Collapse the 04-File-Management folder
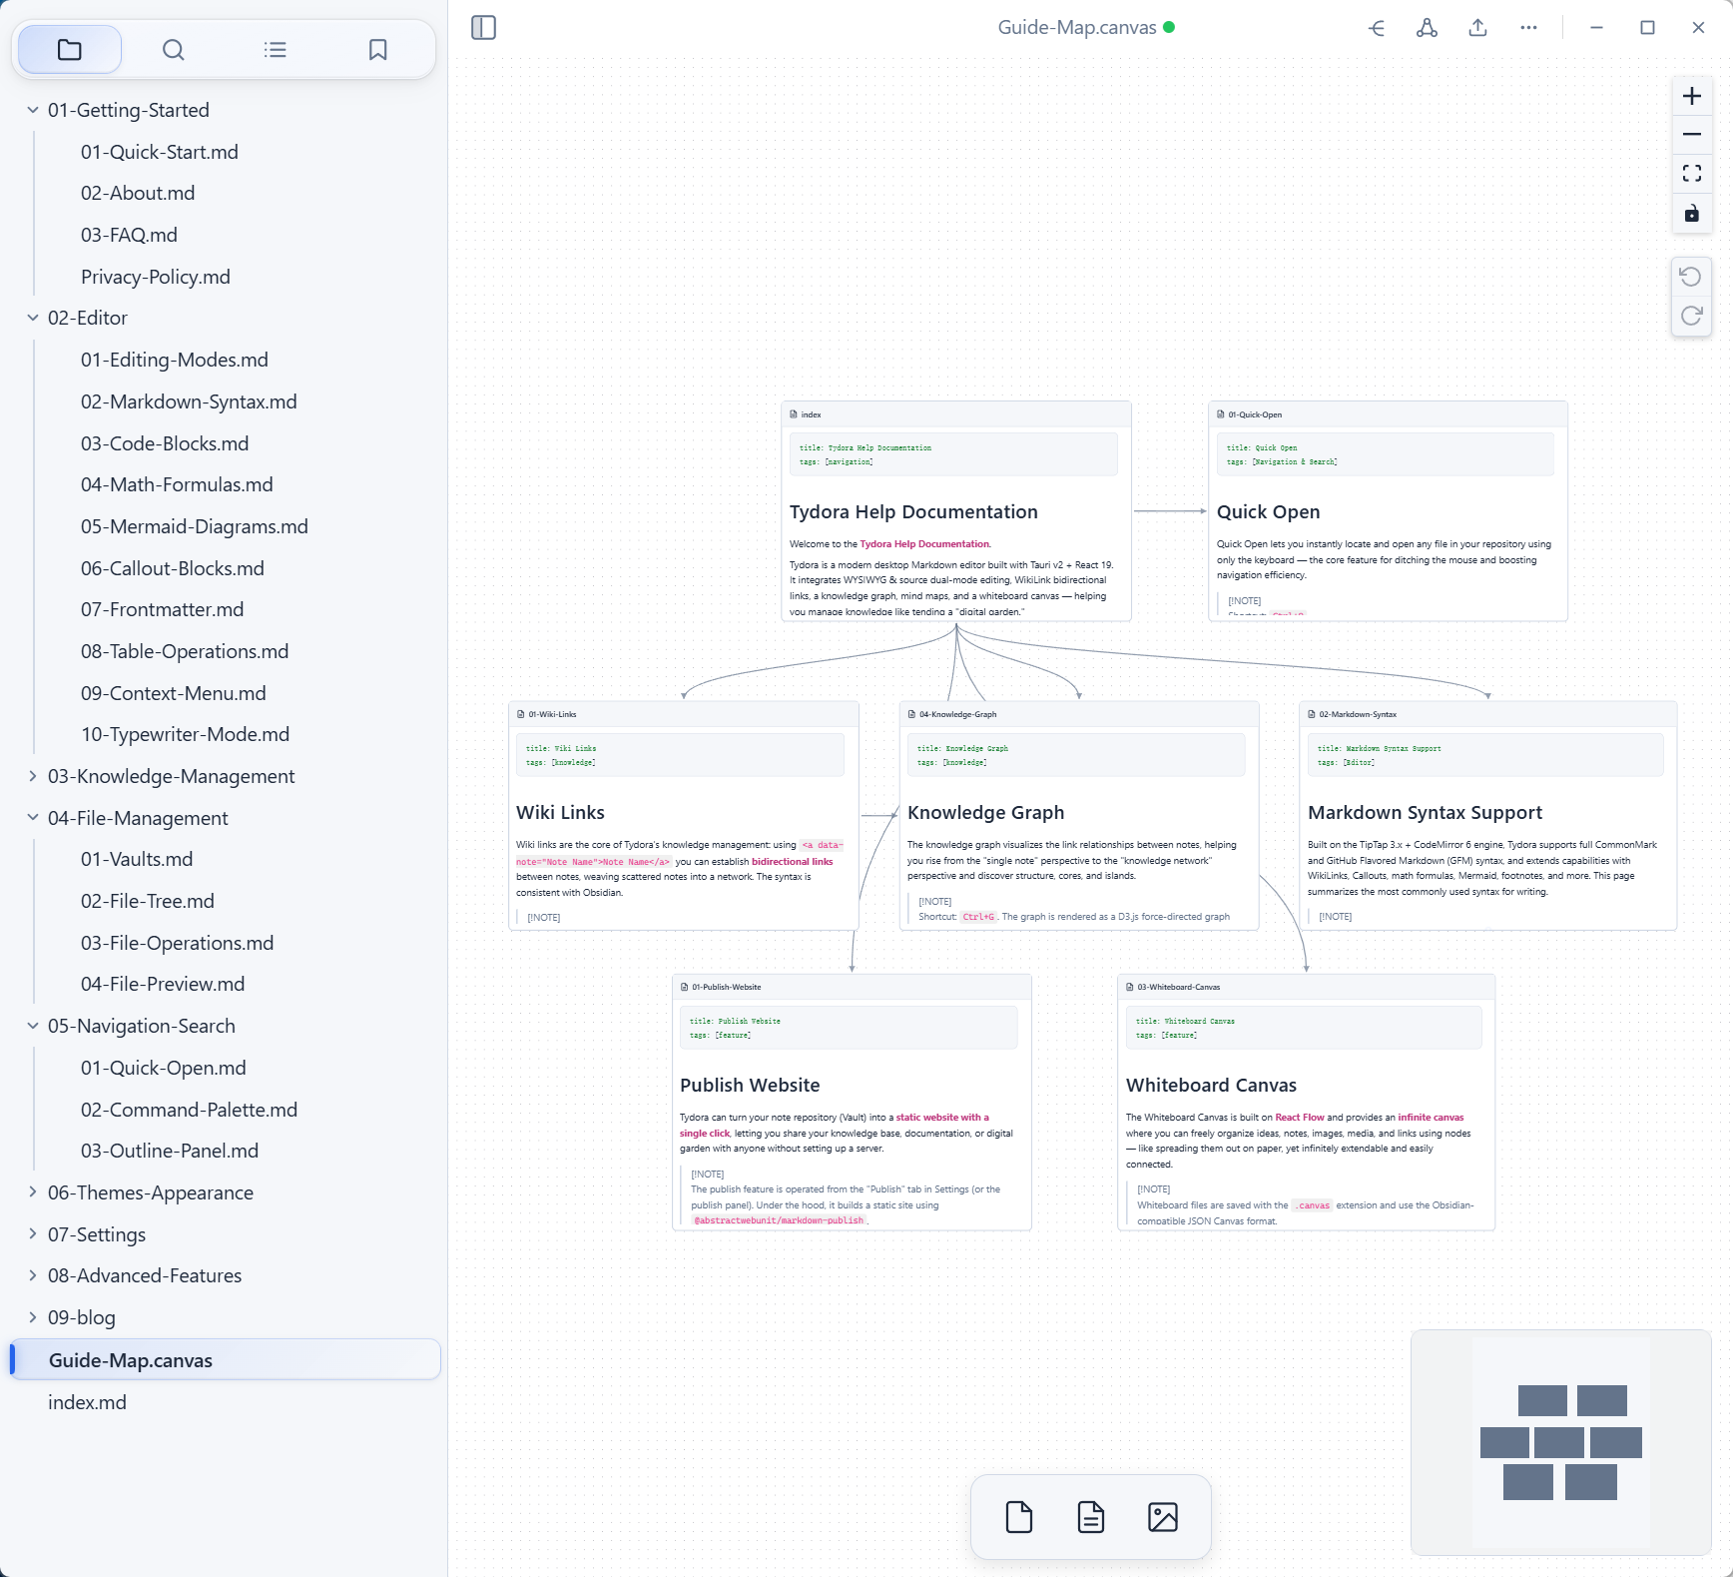Viewport: 1733px width, 1577px height. point(33,818)
